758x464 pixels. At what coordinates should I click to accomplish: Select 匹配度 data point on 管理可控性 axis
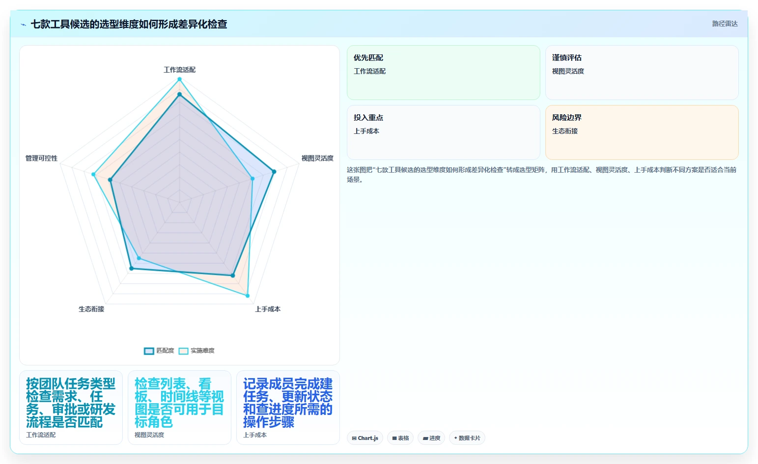point(110,180)
